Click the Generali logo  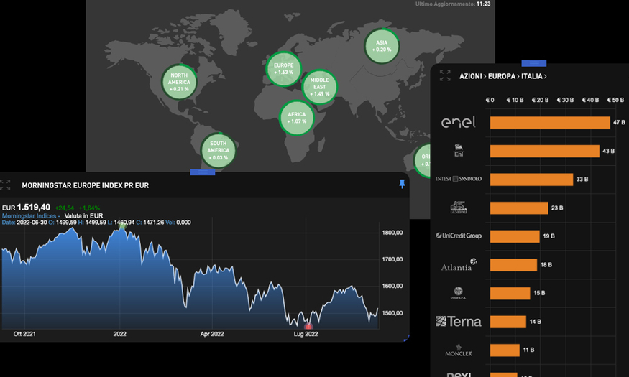click(459, 208)
